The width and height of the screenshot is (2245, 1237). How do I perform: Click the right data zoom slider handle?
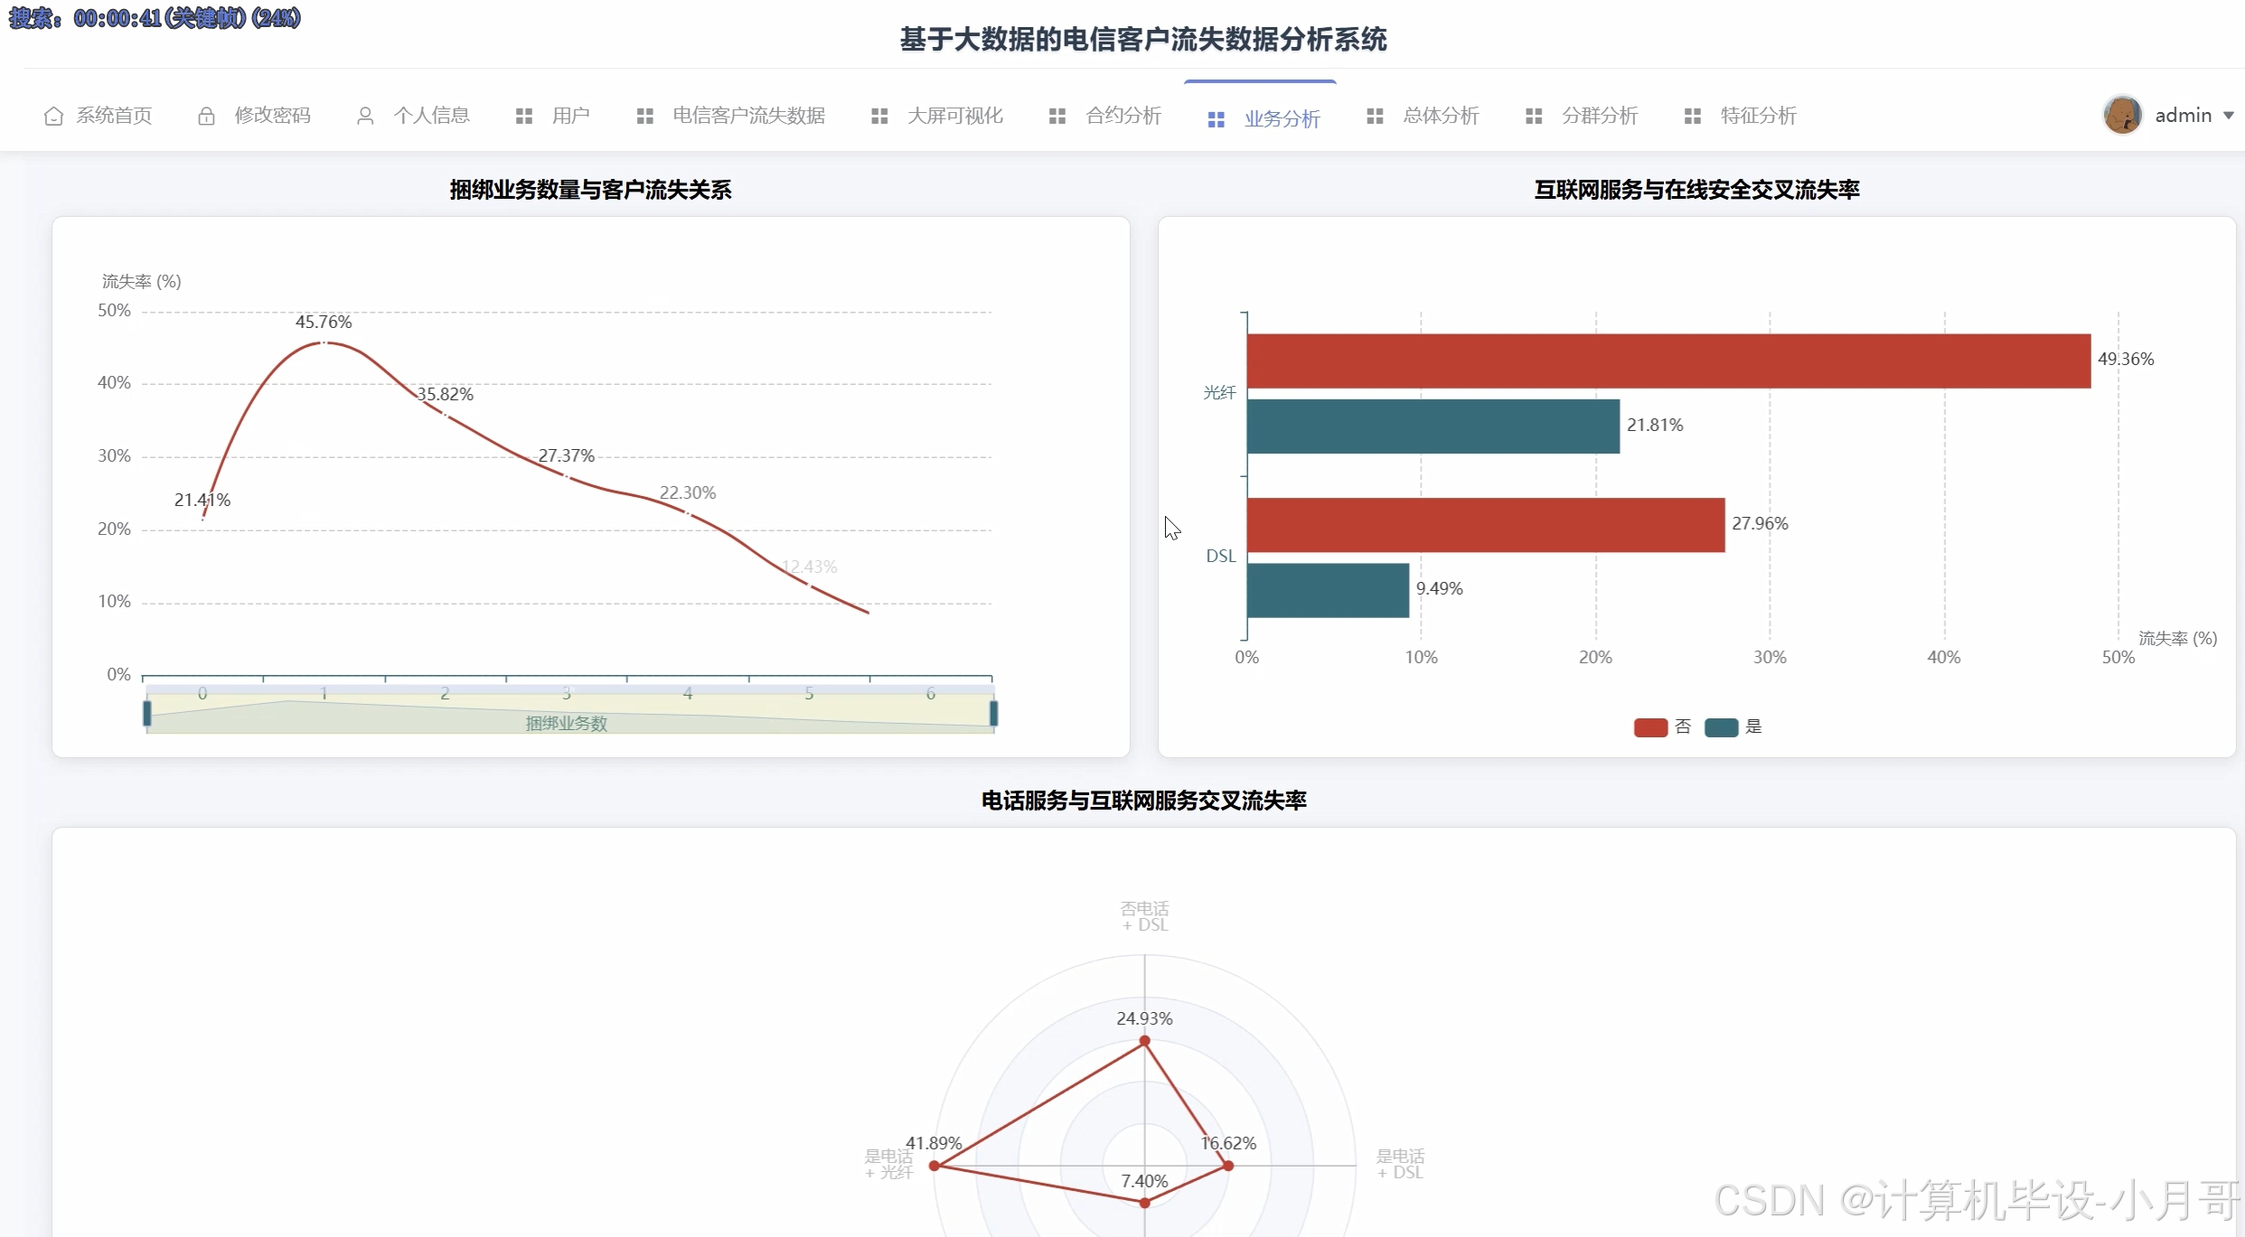click(993, 714)
